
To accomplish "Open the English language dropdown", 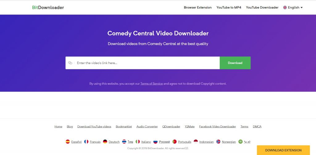I will click(x=293, y=7).
